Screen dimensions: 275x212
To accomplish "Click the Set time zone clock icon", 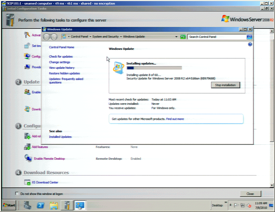I will (27, 46).
